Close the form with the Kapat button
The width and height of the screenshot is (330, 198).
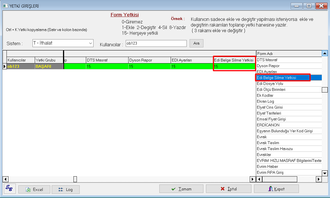276,189
